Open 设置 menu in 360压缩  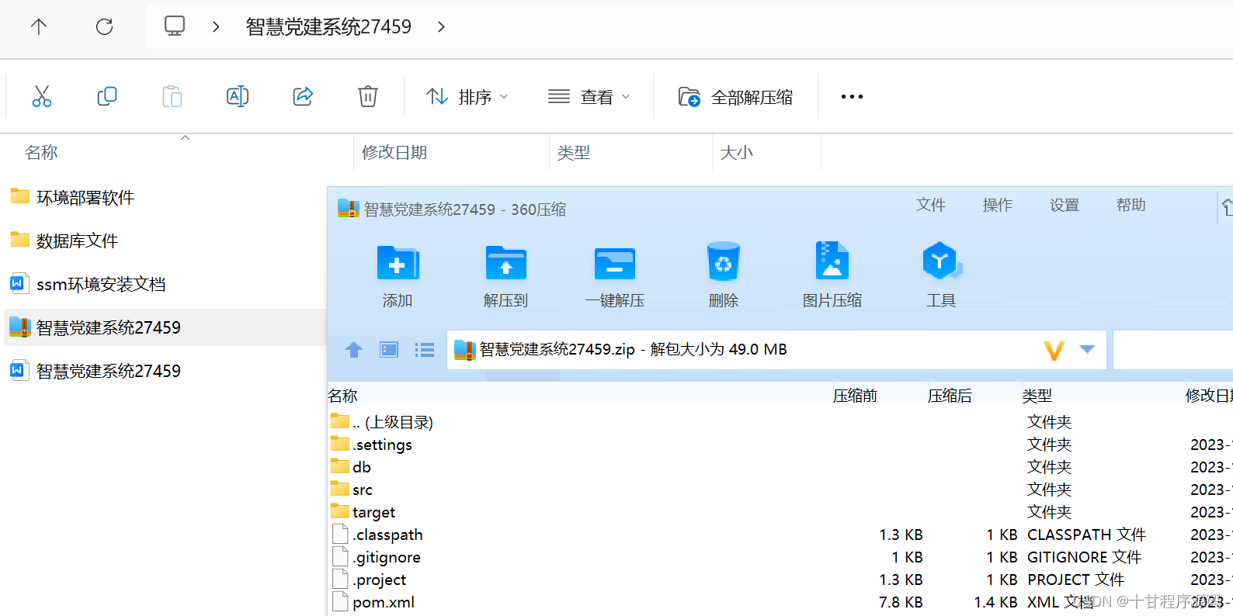coord(1065,205)
